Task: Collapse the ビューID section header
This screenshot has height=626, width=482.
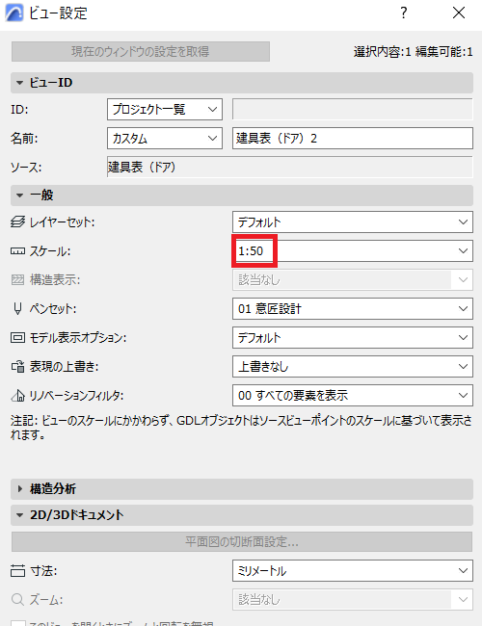Action: [242, 83]
